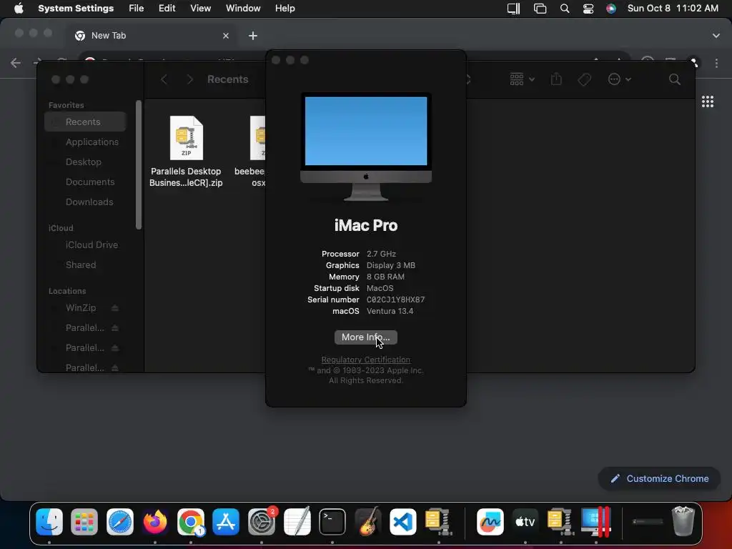This screenshot has height=549, width=732.
Task: Click the Finder Tags toolbar icon
Action: tap(585, 79)
